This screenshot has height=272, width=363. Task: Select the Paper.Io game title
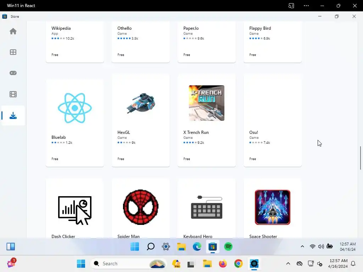[x=191, y=28]
